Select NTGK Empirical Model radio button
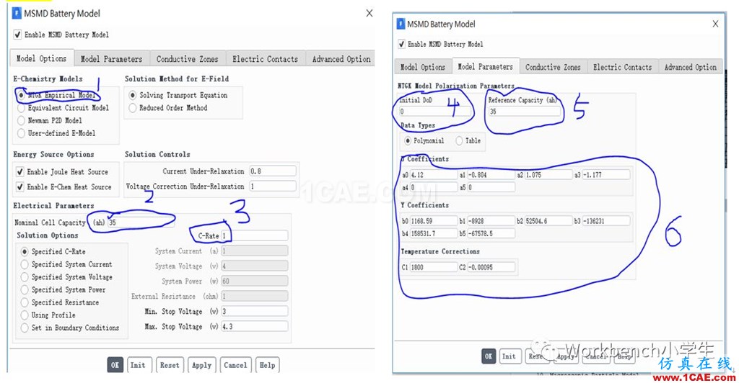 click(x=21, y=95)
